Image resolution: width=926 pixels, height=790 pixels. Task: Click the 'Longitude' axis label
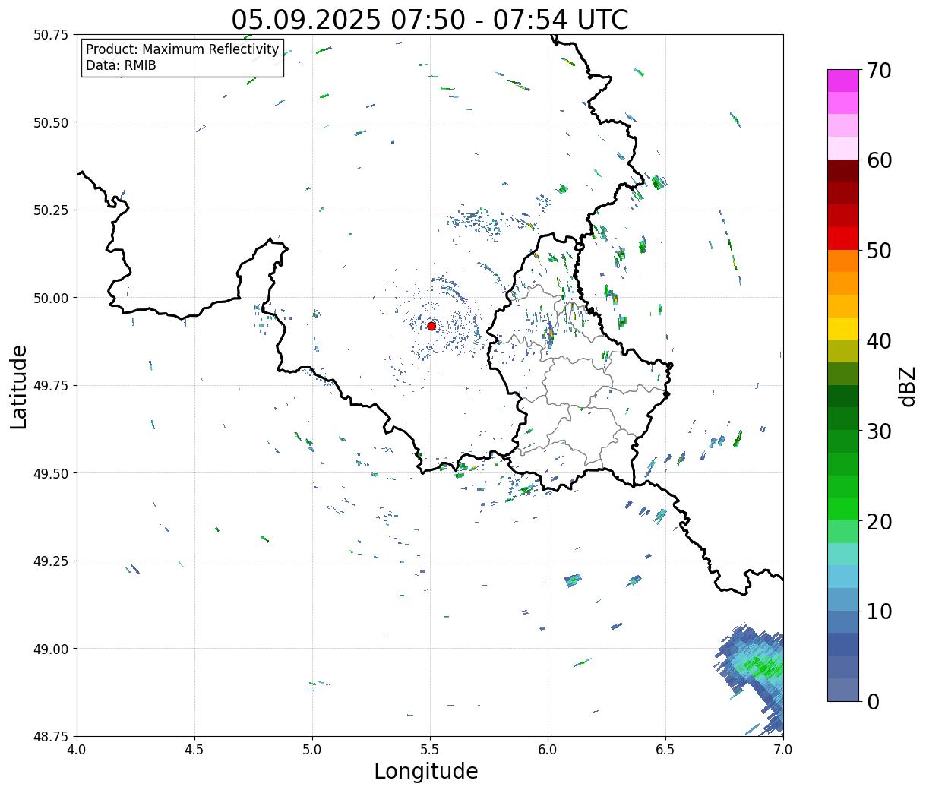pyautogui.click(x=426, y=771)
